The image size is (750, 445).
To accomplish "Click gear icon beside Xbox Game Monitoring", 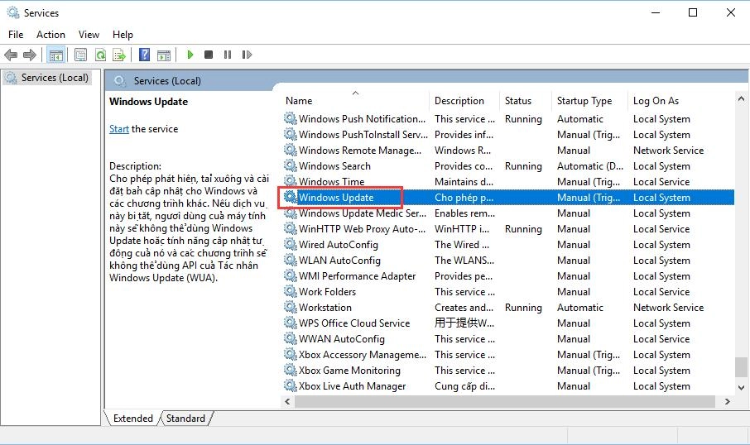I will [x=290, y=370].
